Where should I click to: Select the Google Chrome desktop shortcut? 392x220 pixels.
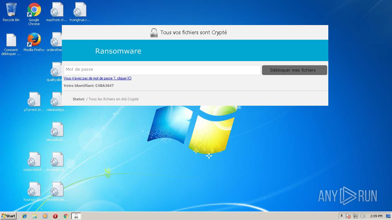(34, 14)
